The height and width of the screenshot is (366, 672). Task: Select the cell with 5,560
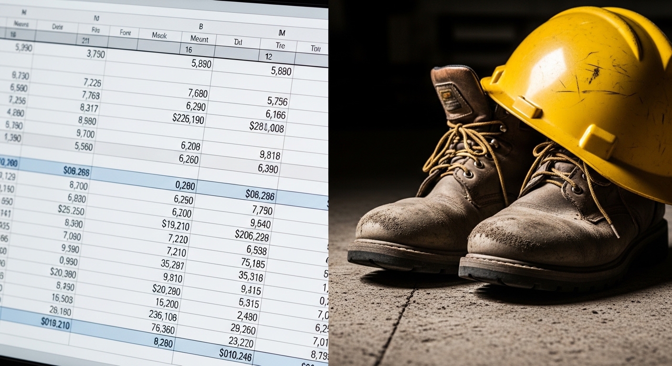pos(84,147)
